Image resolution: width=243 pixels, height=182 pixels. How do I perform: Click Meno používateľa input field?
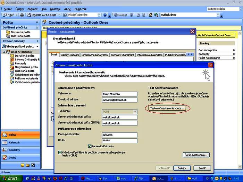[x=120, y=135]
